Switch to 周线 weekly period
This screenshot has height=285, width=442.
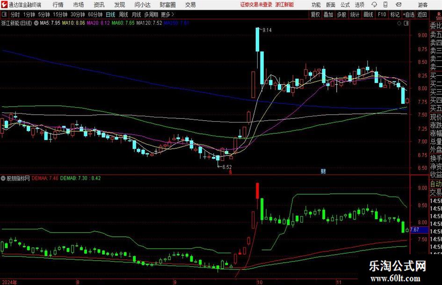[x=123, y=15]
